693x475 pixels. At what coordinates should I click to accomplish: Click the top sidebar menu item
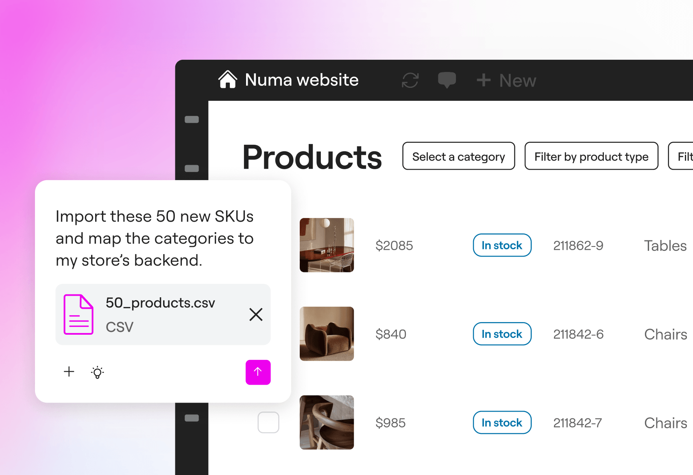tap(192, 120)
